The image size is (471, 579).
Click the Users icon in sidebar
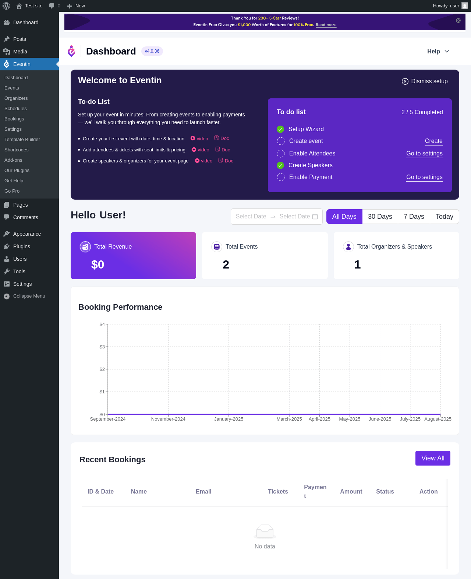click(7, 259)
